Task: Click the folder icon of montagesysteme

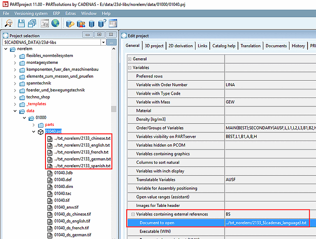Action: 22,63
